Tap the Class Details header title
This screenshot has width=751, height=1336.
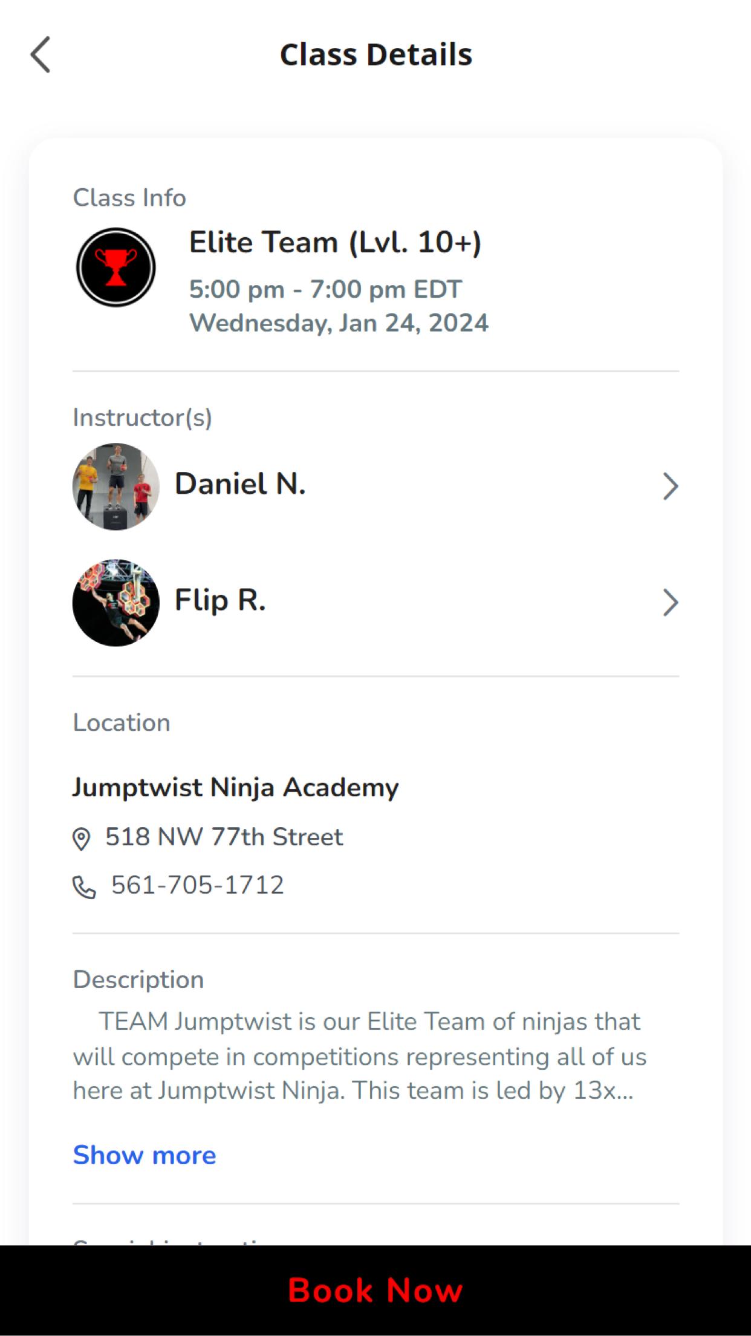click(375, 54)
